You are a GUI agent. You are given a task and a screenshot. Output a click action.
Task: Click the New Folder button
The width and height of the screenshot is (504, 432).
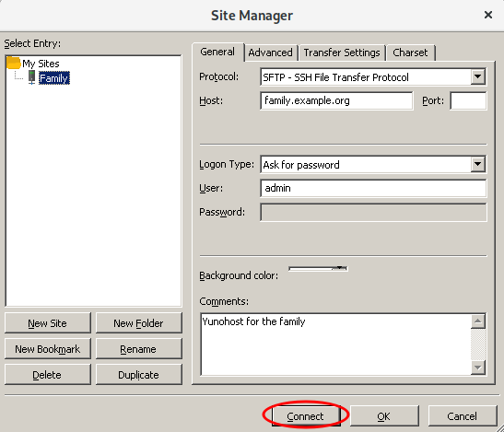pyautogui.click(x=138, y=323)
